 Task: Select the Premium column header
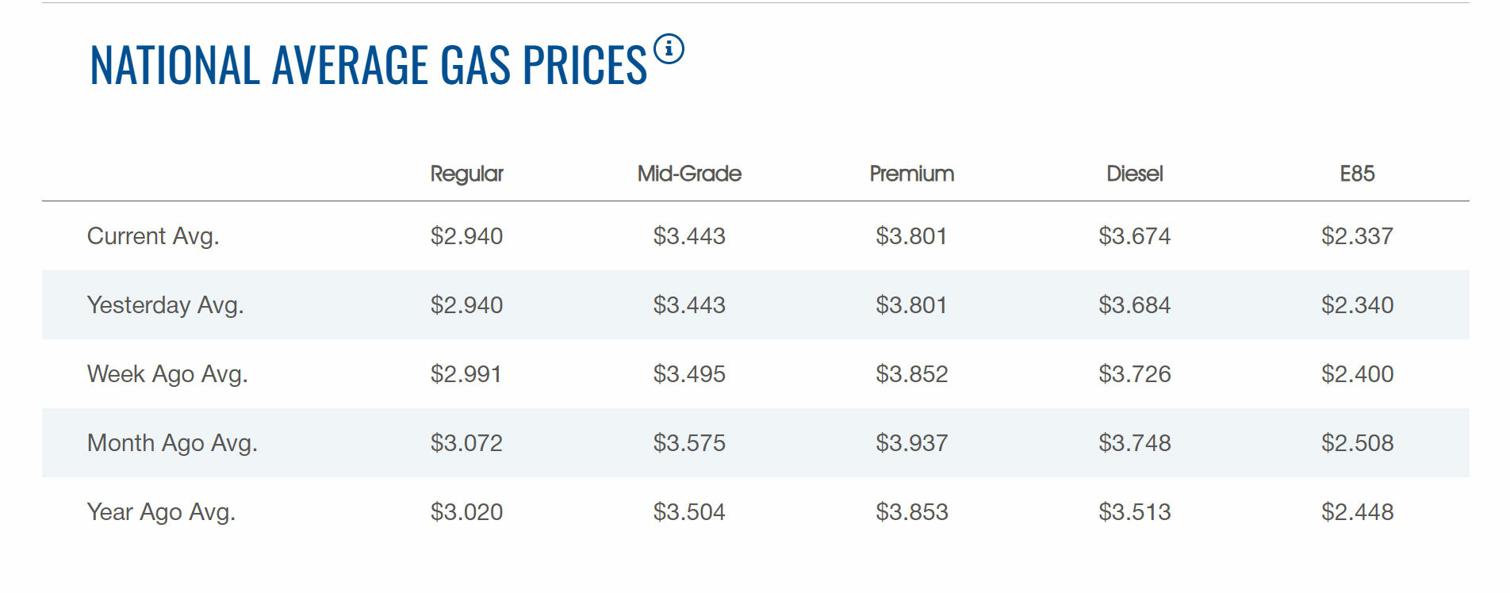pyautogui.click(x=911, y=174)
